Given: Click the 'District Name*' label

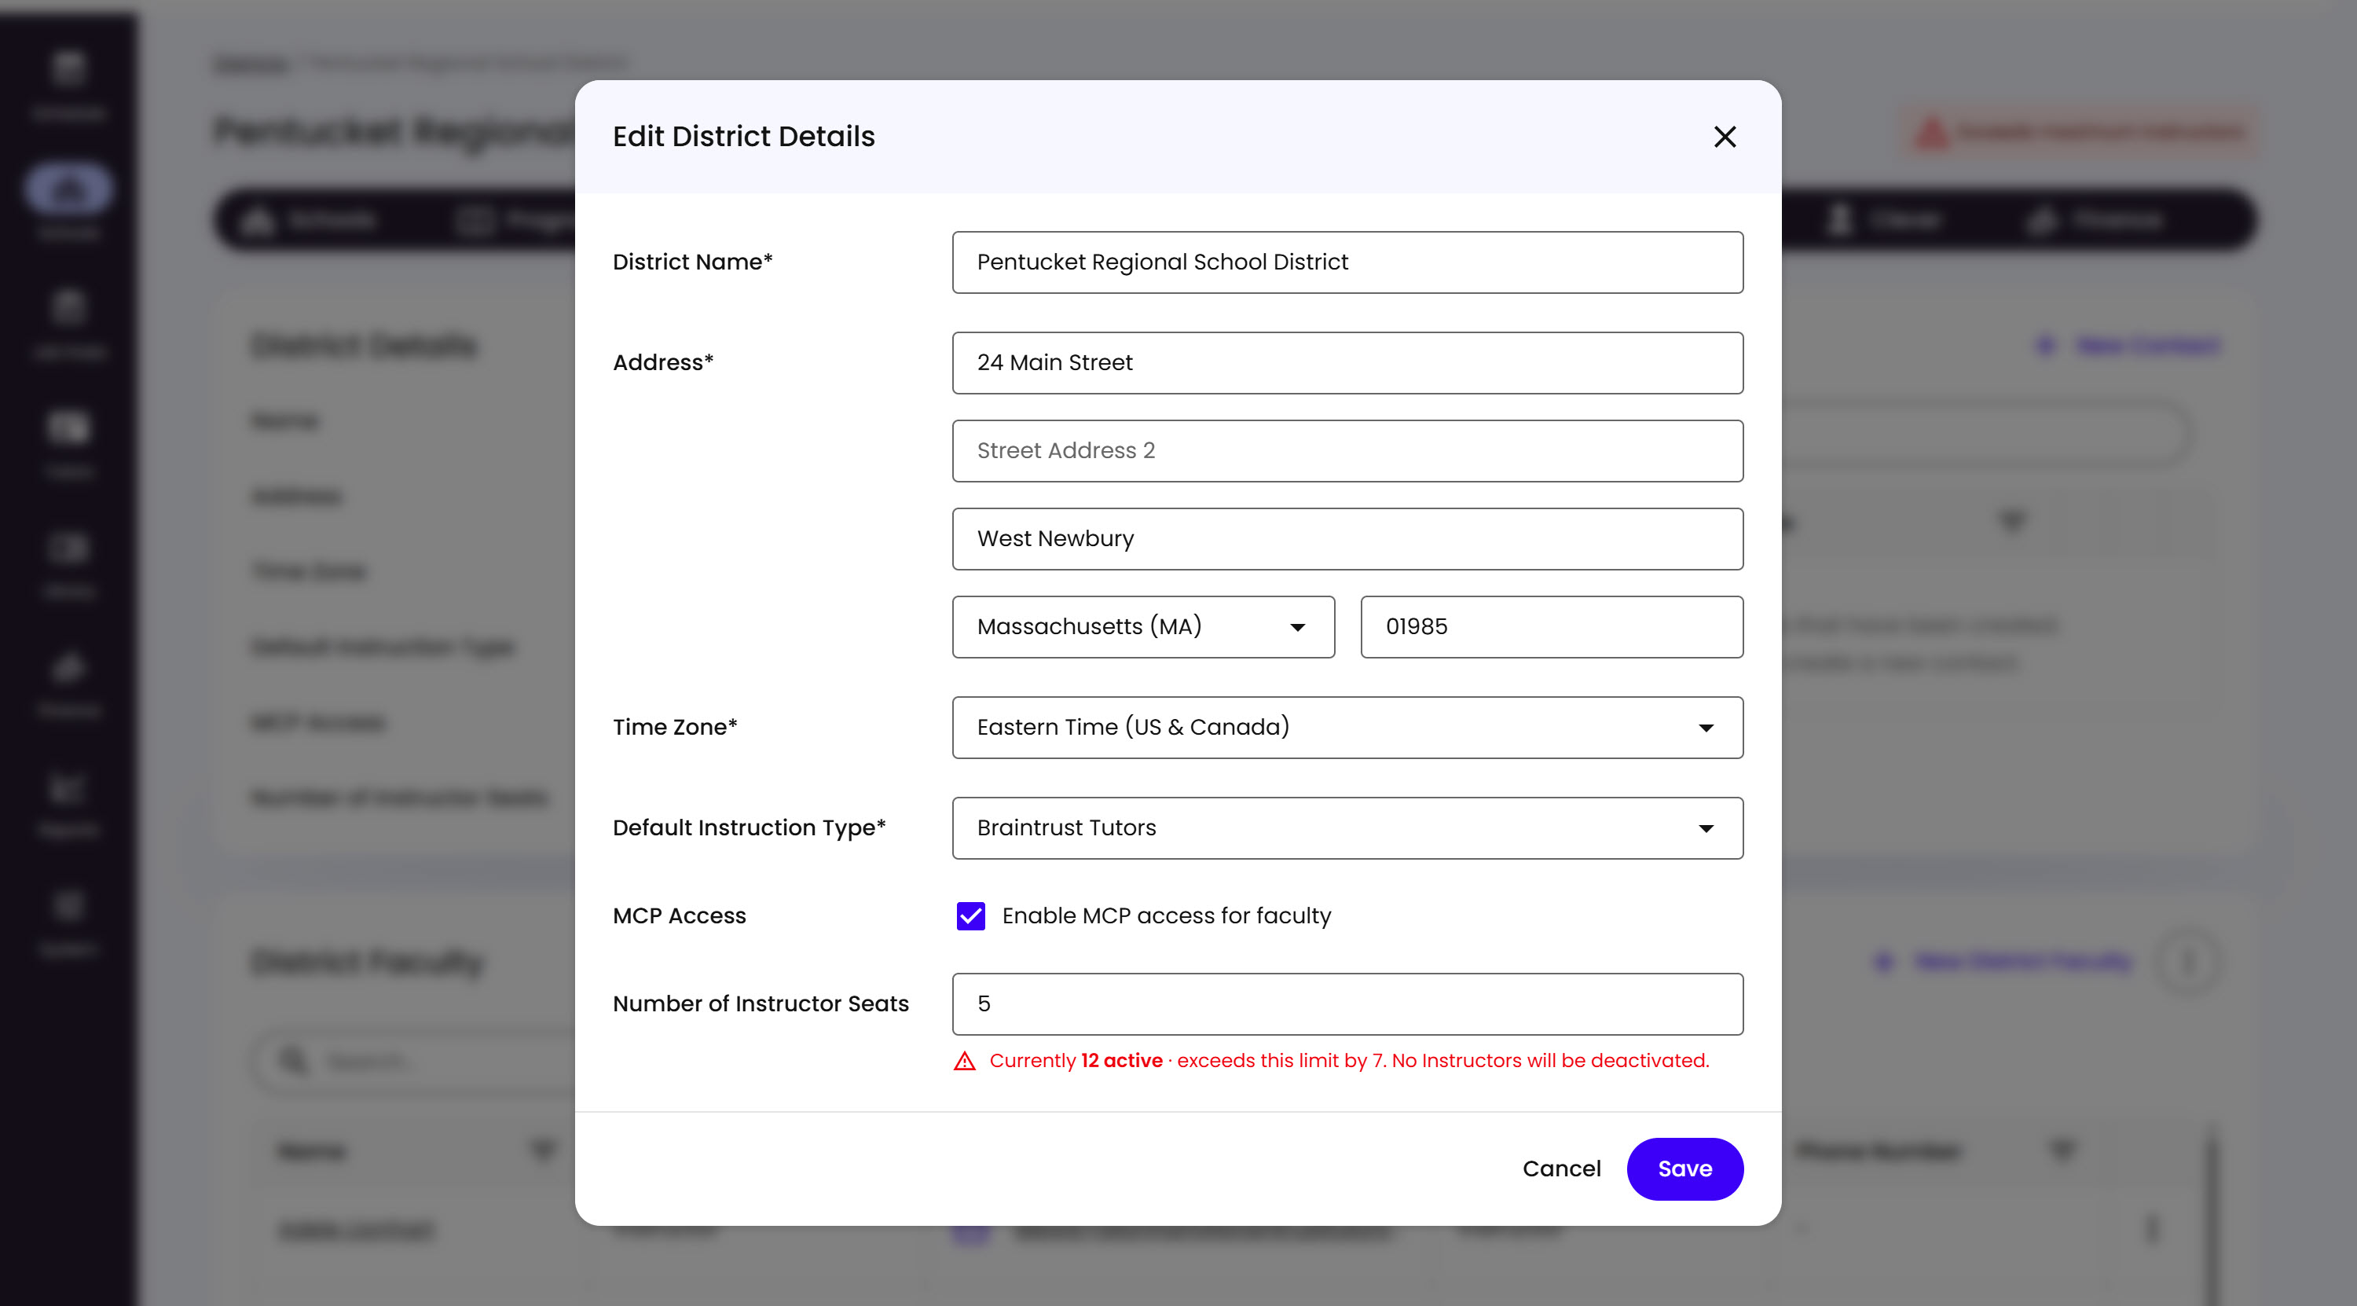Looking at the screenshot, I should pos(691,262).
